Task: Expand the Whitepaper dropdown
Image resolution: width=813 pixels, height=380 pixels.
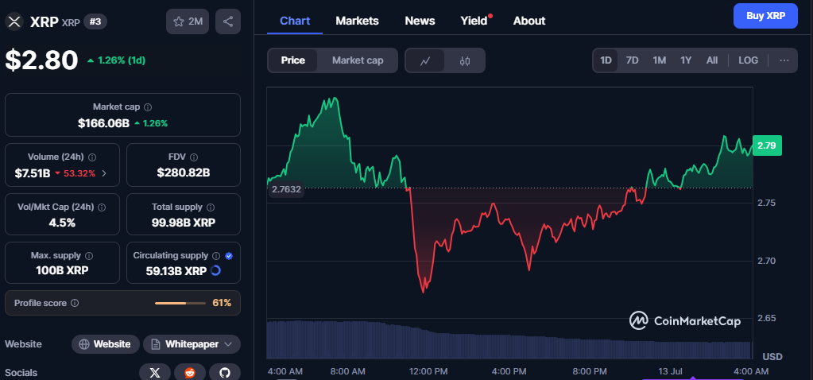Action: pos(192,344)
